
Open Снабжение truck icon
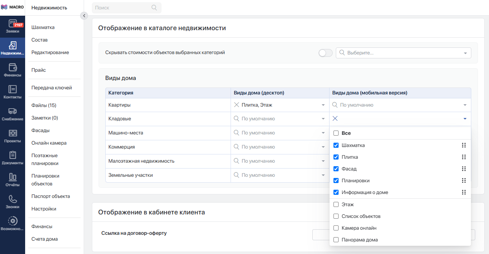pos(13,111)
